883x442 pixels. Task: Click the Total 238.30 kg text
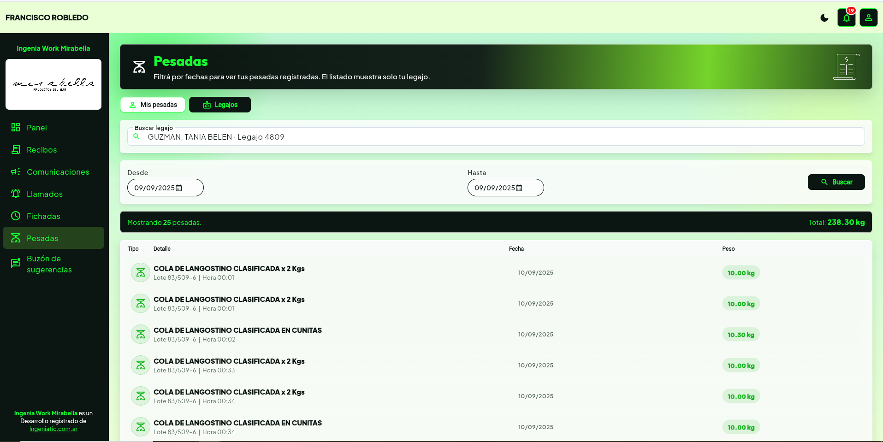click(x=836, y=222)
